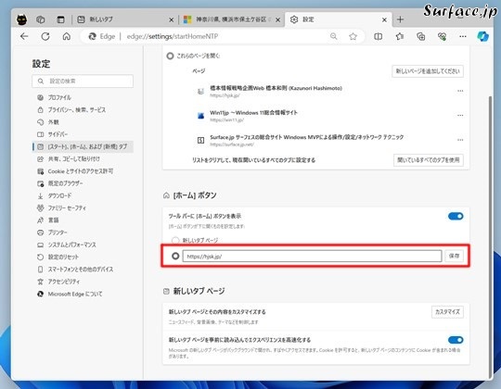
Task: Open プリンター settings section
Action: coord(83,232)
